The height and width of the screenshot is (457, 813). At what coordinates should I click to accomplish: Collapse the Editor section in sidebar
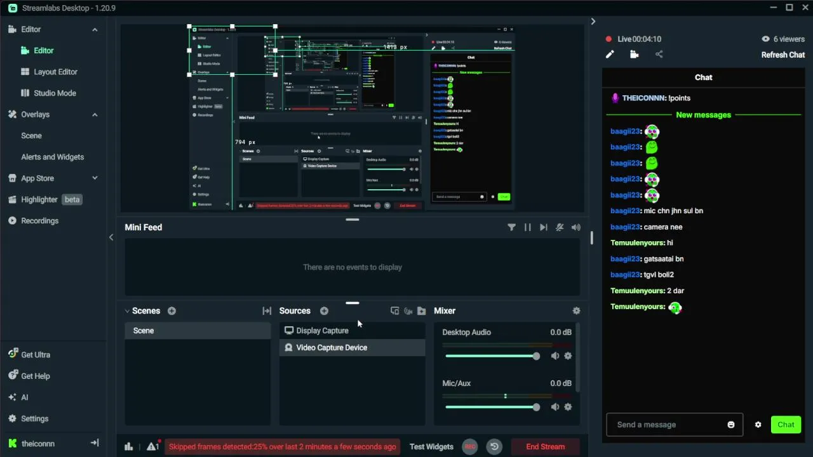coord(95,29)
